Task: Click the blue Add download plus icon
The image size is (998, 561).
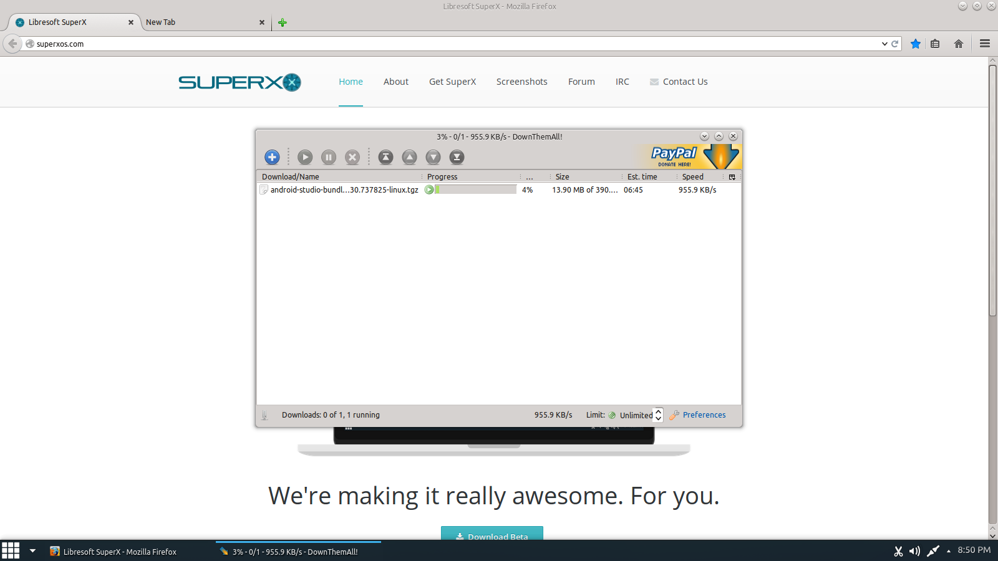Action: [272, 157]
